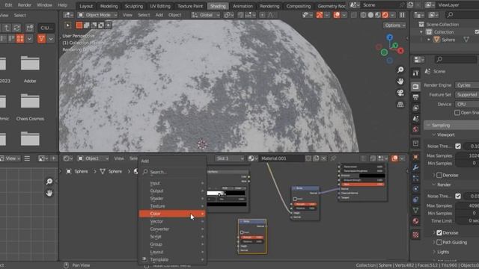Viewport: 479px width, 269px height.
Task: Open the Render Engine Cycles dropdown
Action: click(x=467, y=85)
